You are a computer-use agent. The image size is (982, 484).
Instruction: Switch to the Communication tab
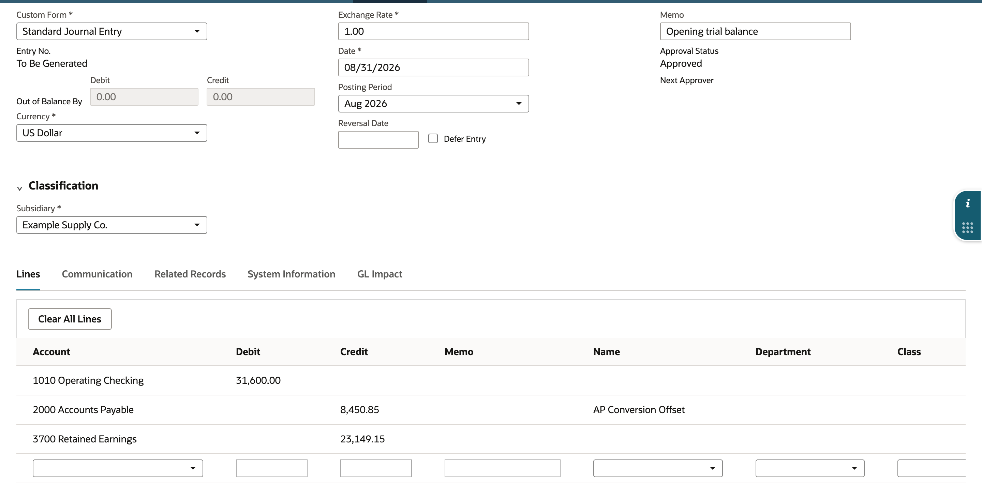[97, 274]
